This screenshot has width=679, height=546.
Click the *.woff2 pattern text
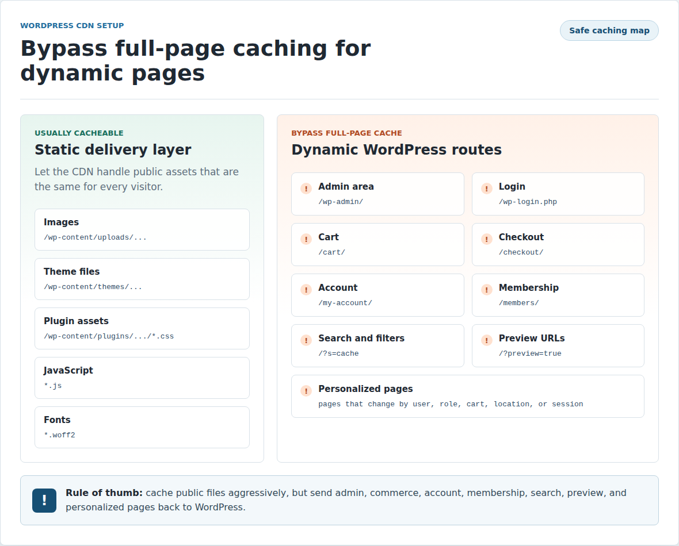pos(59,435)
